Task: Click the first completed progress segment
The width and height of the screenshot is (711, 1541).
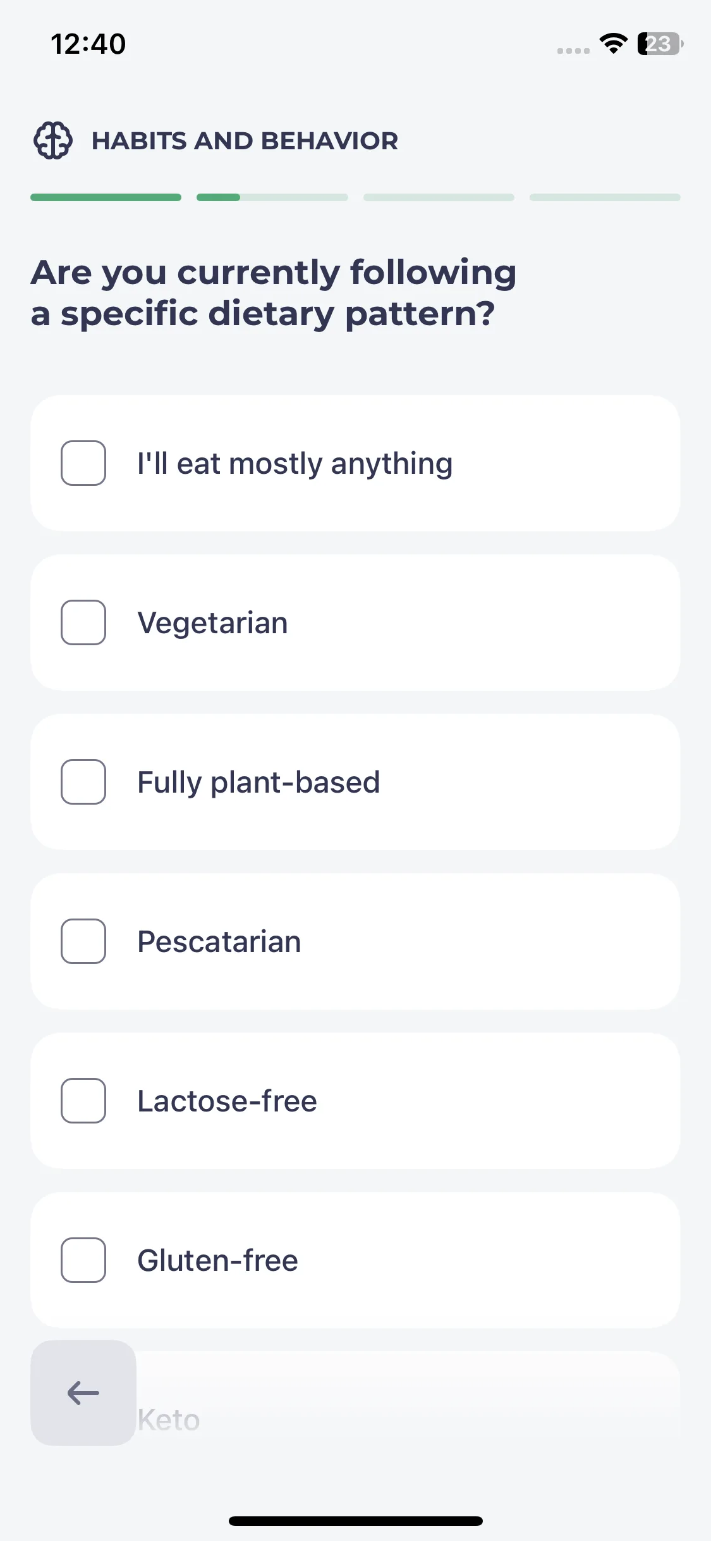Action: [x=106, y=197]
